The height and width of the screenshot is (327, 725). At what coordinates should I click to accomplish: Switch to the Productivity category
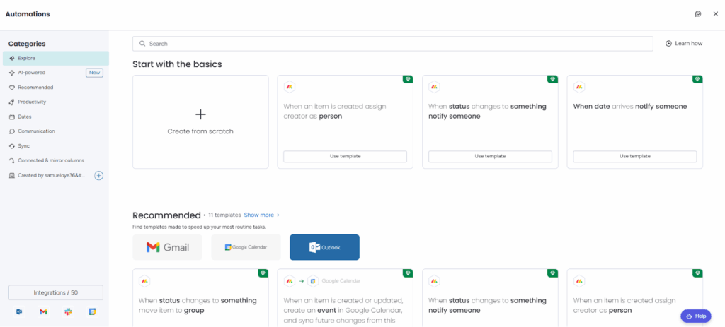pyautogui.click(x=32, y=102)
